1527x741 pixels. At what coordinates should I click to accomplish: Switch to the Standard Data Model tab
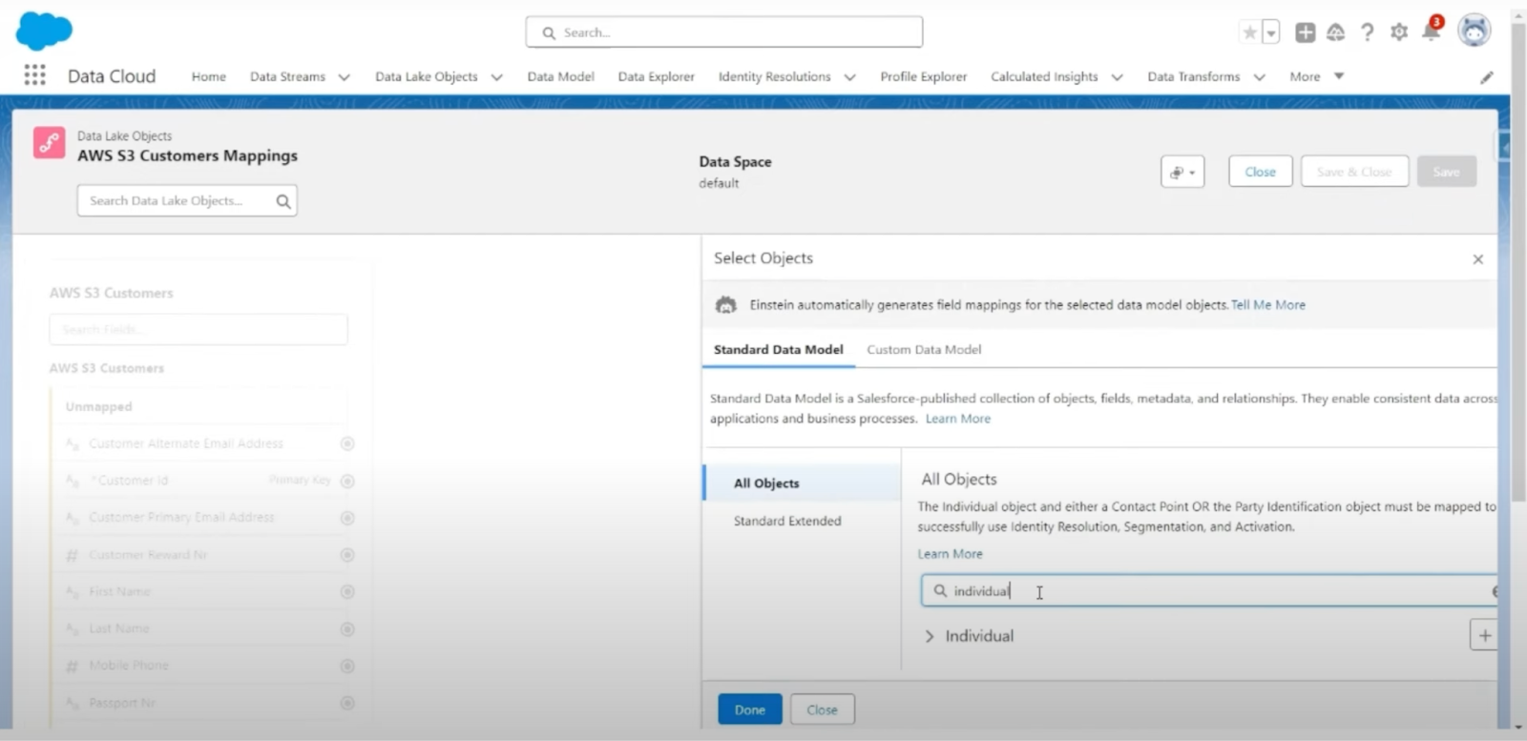click(779, 350)
